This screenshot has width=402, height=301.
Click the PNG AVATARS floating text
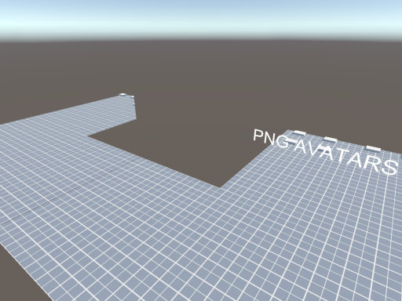coord(326,151)
